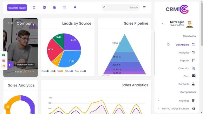
Task: Click the green money icon in floating panel
Action: [3, 55]
